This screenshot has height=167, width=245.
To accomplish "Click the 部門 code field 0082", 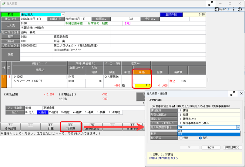I will [x=36, y=37].
